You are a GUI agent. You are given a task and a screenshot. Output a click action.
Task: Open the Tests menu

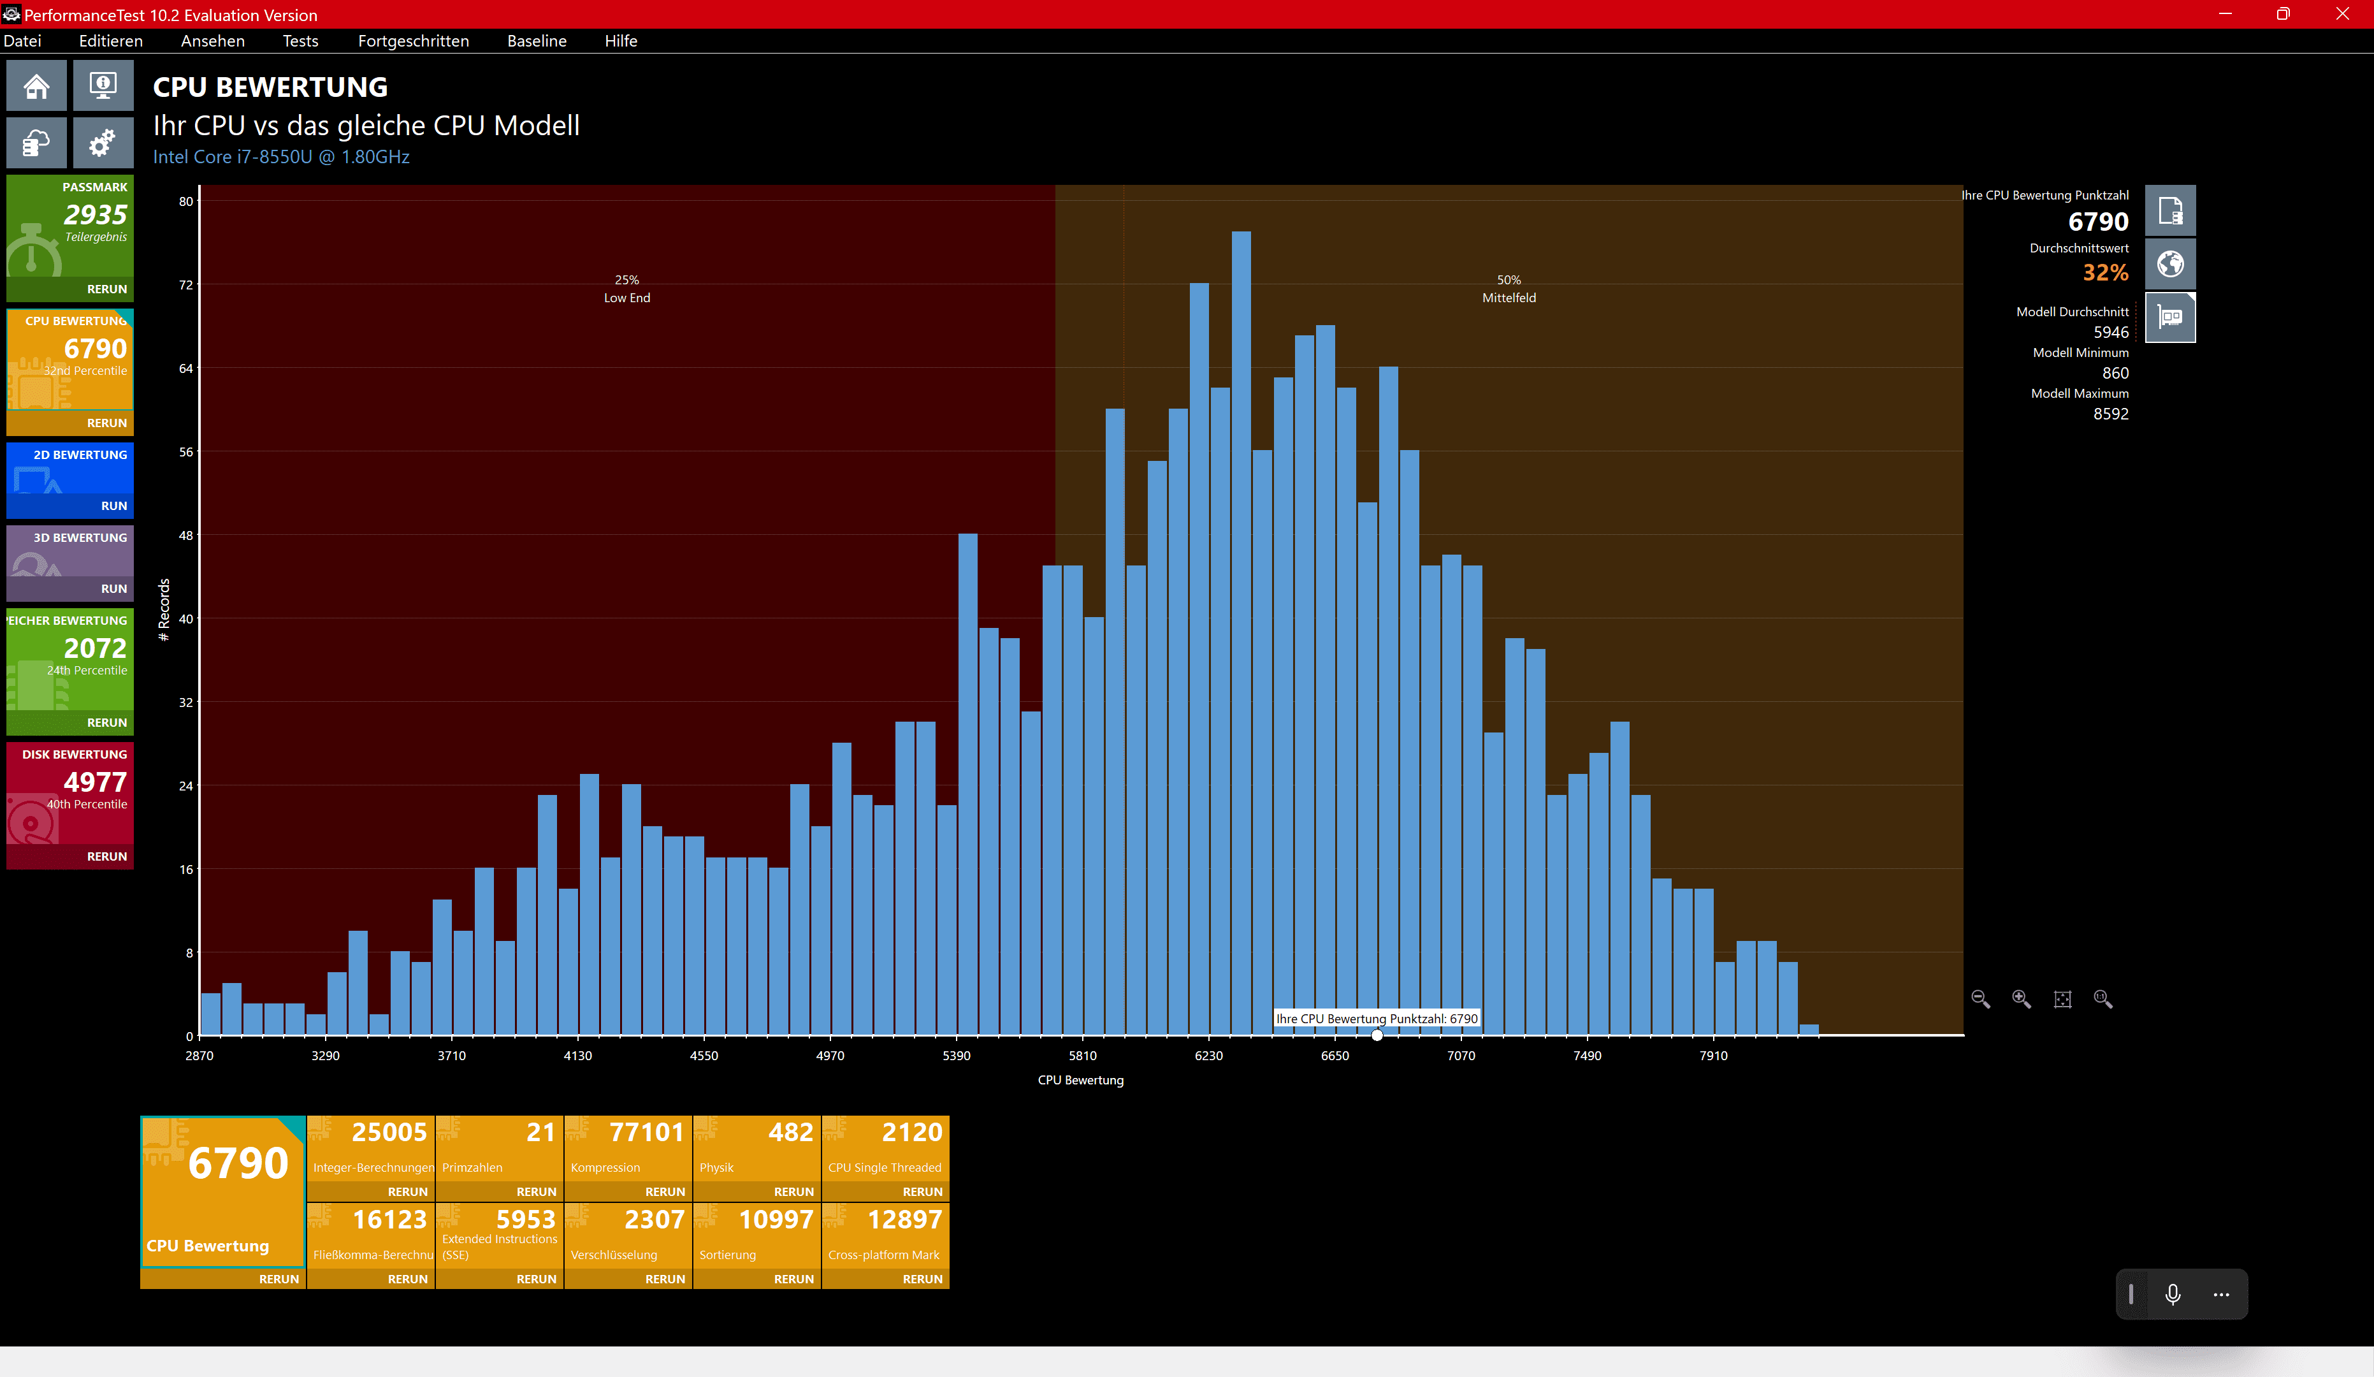(x=301, y=41)
